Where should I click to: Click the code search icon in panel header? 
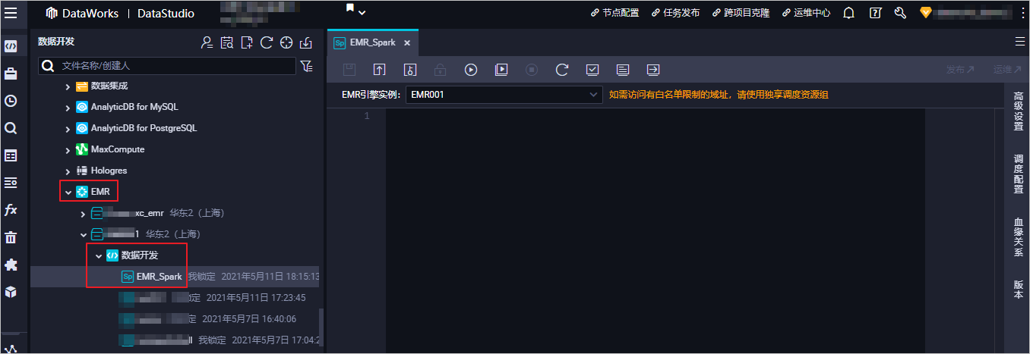coord(226,42)
